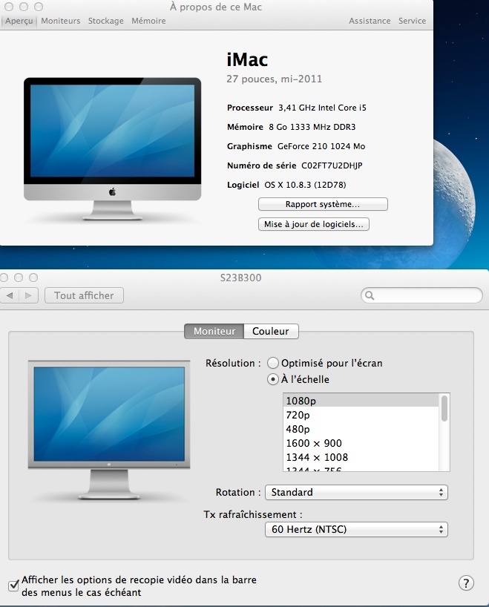Click the Tout afficher button

(84, 295)
